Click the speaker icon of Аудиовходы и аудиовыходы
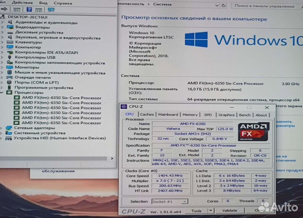The image size is (303, 218). [x=10, y=22]
